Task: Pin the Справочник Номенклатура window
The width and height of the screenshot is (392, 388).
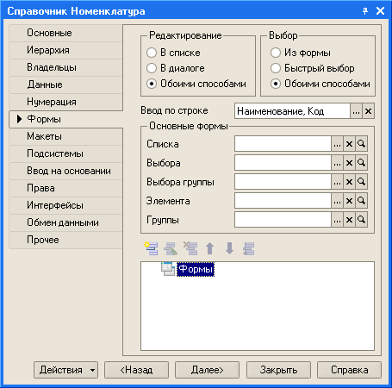Action: pos(365,11)
